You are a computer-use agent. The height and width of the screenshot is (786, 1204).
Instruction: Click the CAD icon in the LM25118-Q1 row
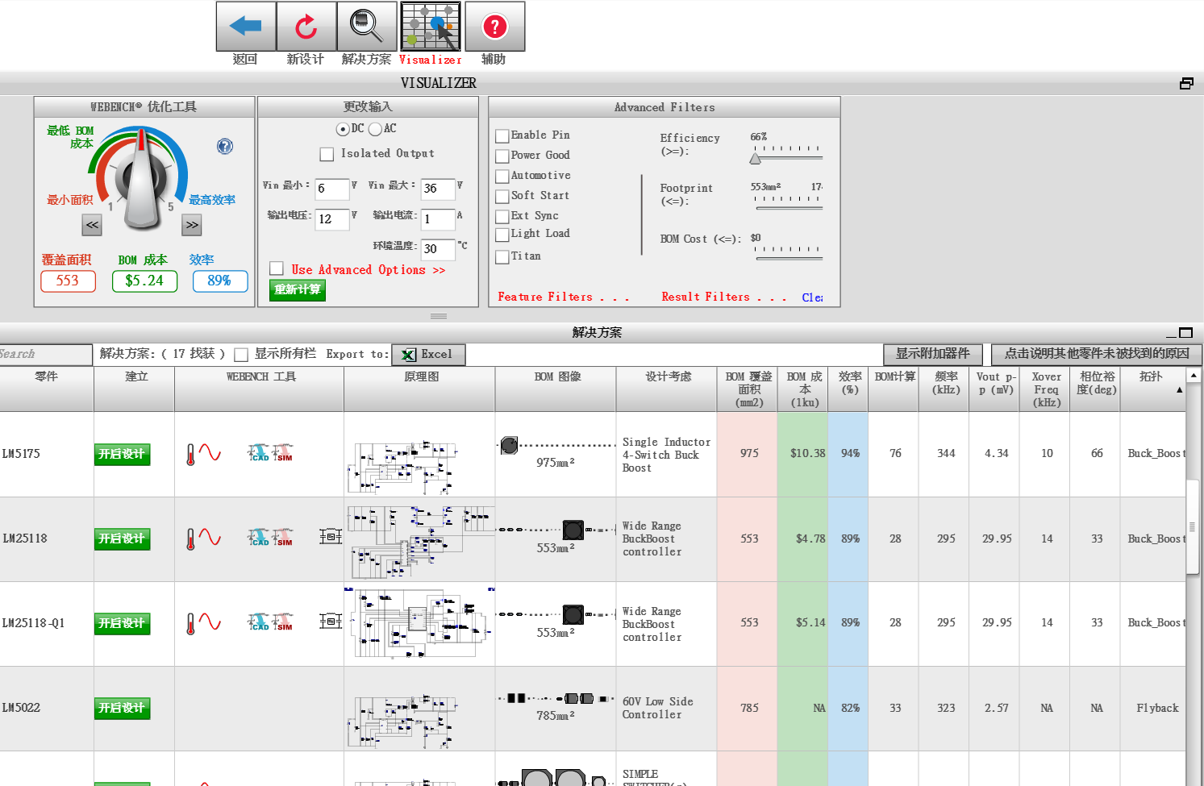coord(259,622)
